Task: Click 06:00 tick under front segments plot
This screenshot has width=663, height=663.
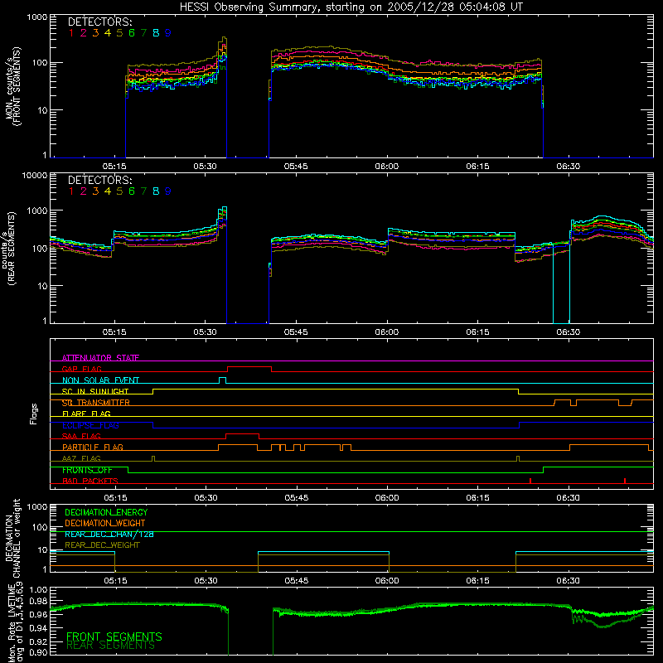Action: 386,167
